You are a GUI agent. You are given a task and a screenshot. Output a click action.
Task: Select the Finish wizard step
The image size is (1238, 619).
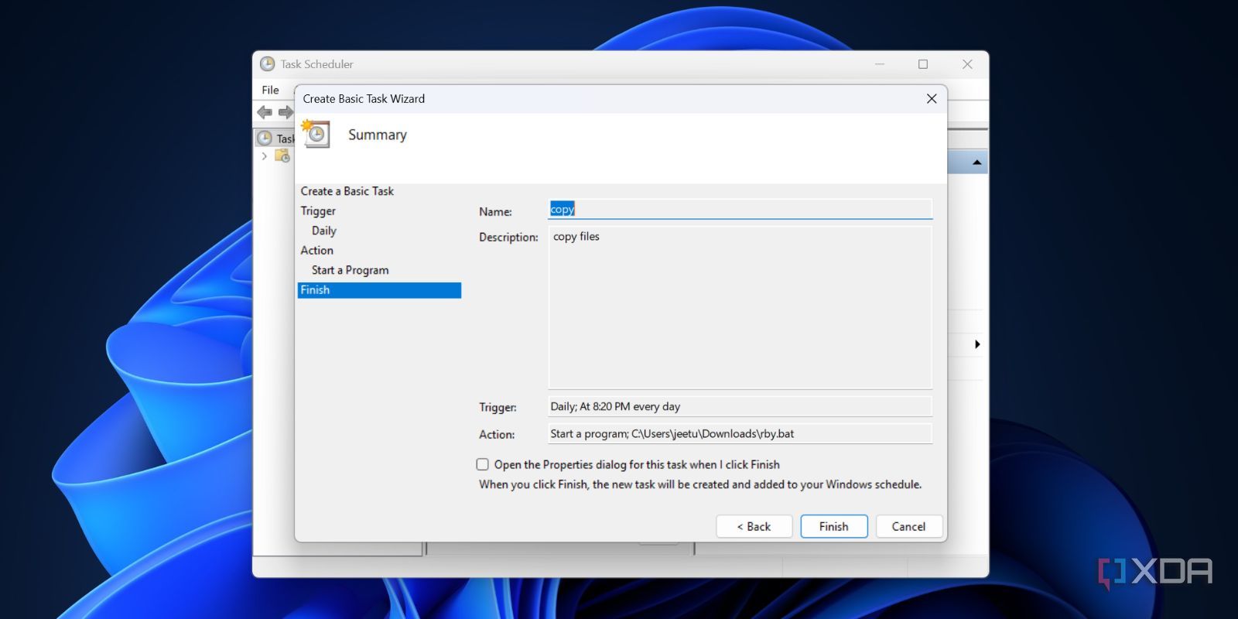pyautogui.click(x=379, y=290)
